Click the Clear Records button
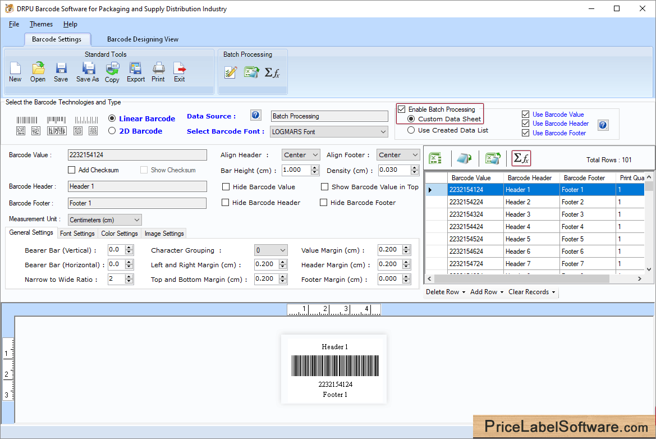This screenshot has width=656, height=439. (529, 292)
